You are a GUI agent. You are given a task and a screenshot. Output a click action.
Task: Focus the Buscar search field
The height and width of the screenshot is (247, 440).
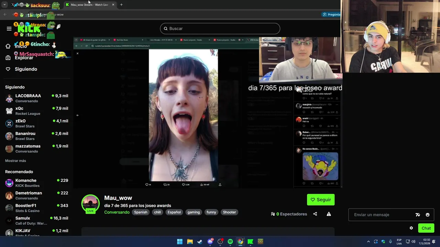(220, 28)
